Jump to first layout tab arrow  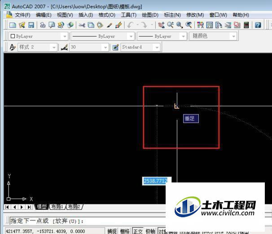tap(7, 207)
